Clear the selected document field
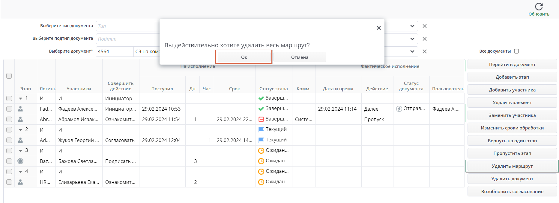Screen dimensions: 559x203 click(x=425, y=51)
